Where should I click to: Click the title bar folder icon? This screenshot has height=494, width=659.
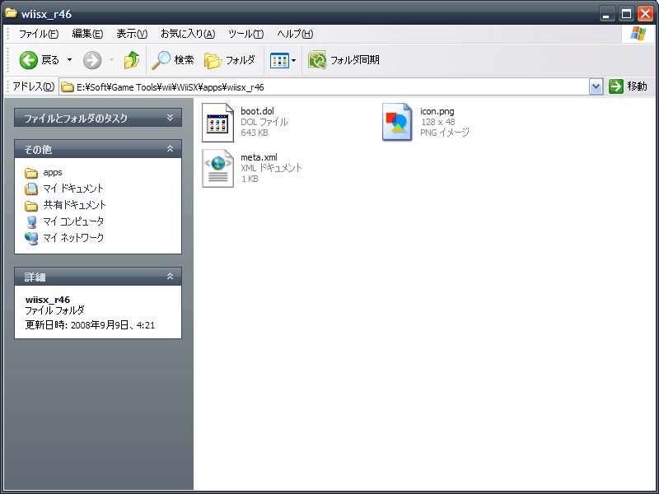pyautogui.click(x=11, y=13)
